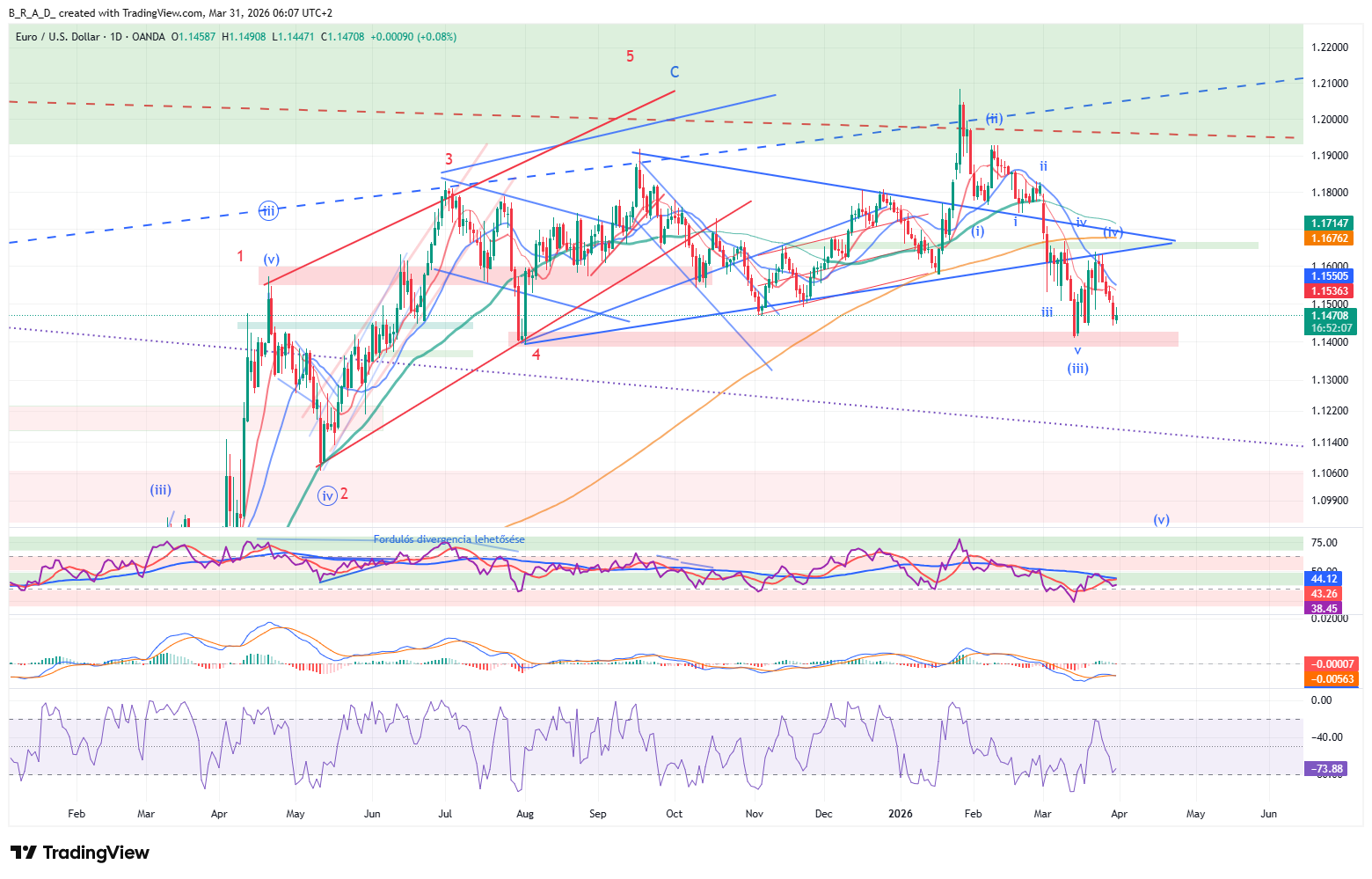Click the orange 1.16762 moving average tag
Screen dimensions: 1372x879
click(1329, 238)
